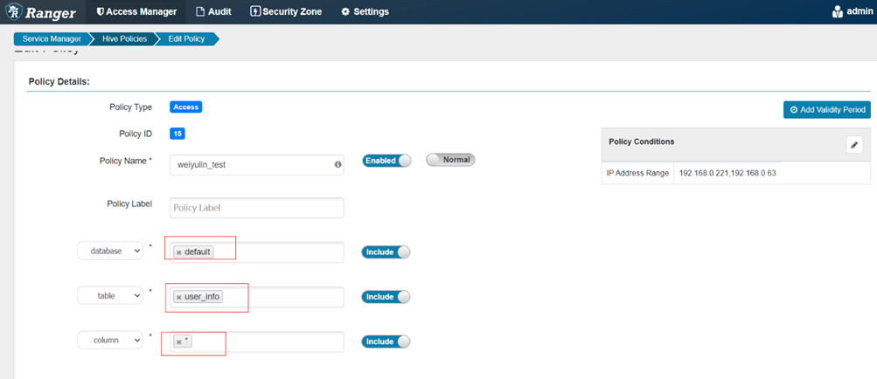This screenshot has width=877, height=379.
Task: Open the Security Zone menu
Action: (286, 12)
